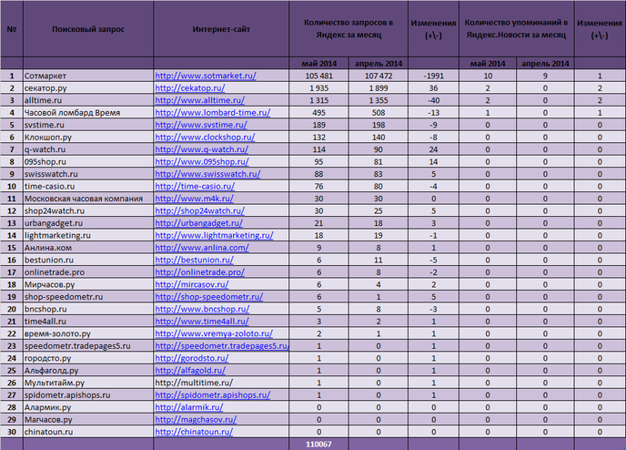
Task: Click the cekator.ru website link
Action: pos(190,87)
